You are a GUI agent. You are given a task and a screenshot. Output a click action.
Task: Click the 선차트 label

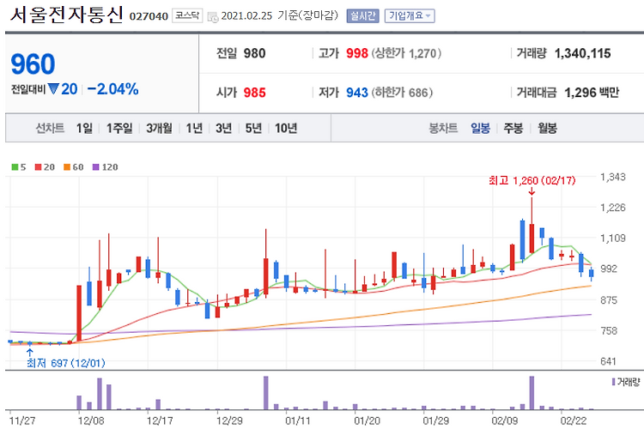click(50, 129)
